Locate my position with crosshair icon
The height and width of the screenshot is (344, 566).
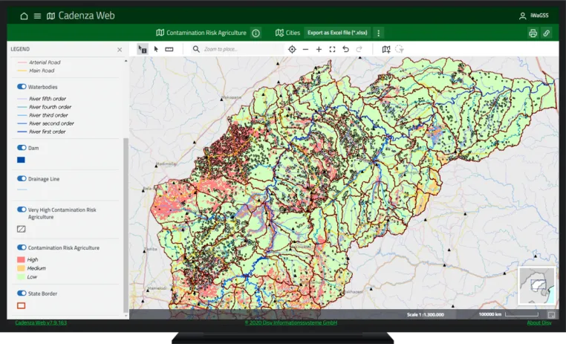(292, 49)
